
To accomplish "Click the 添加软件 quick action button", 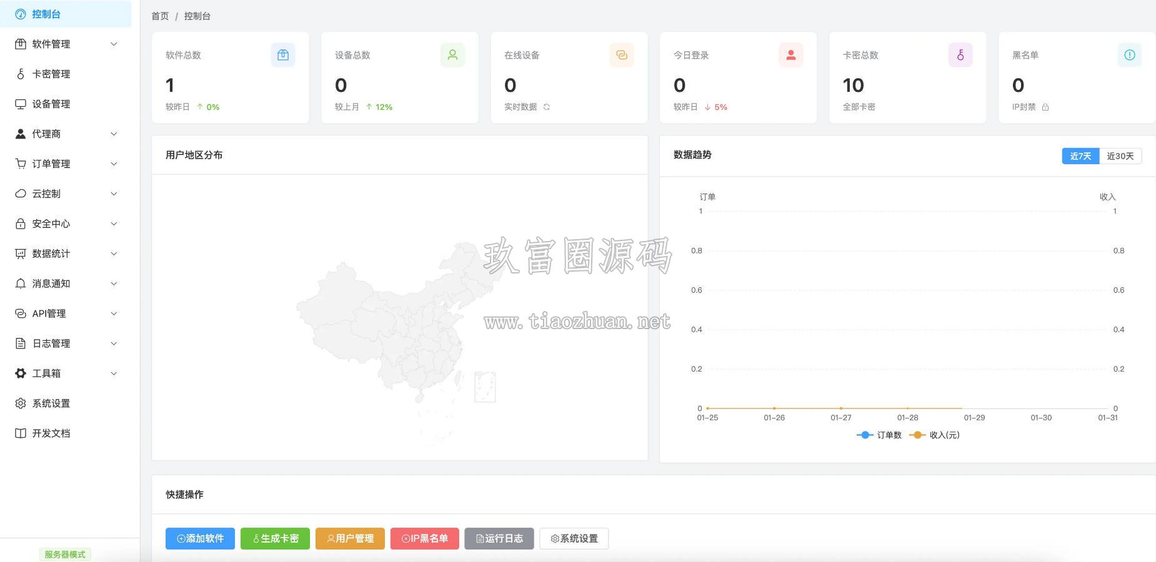I will (x=200, y=538).
